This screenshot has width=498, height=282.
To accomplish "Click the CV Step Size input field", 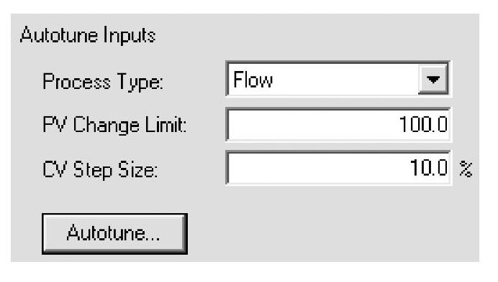I will pos(338,168).
